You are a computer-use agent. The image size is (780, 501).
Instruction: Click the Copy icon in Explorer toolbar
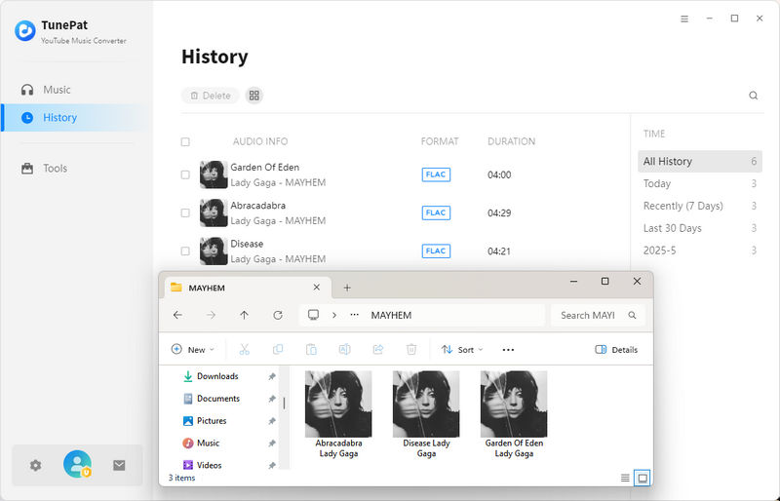278,350
